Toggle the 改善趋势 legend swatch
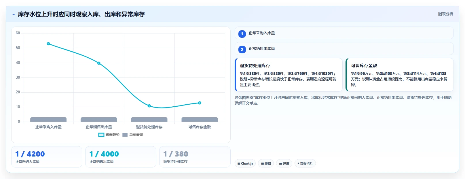The width and height of the screenshot is (465, 179). pos(101,135)
